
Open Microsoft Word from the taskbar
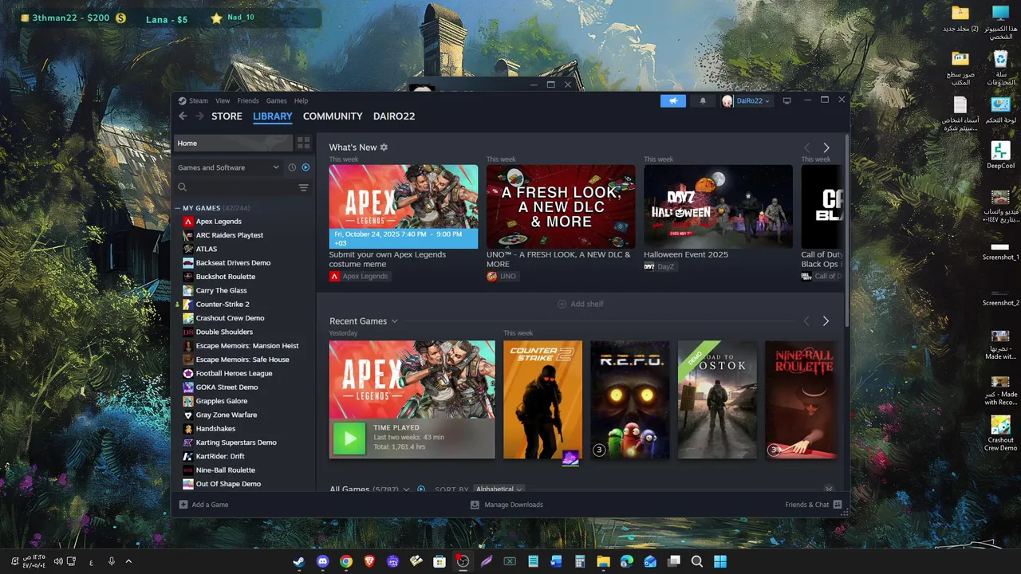[557, 561]
